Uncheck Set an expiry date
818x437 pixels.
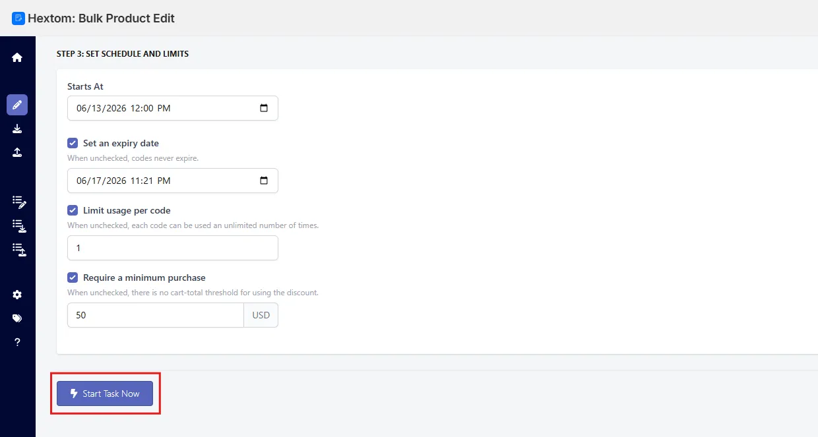(x=73, y=143)
